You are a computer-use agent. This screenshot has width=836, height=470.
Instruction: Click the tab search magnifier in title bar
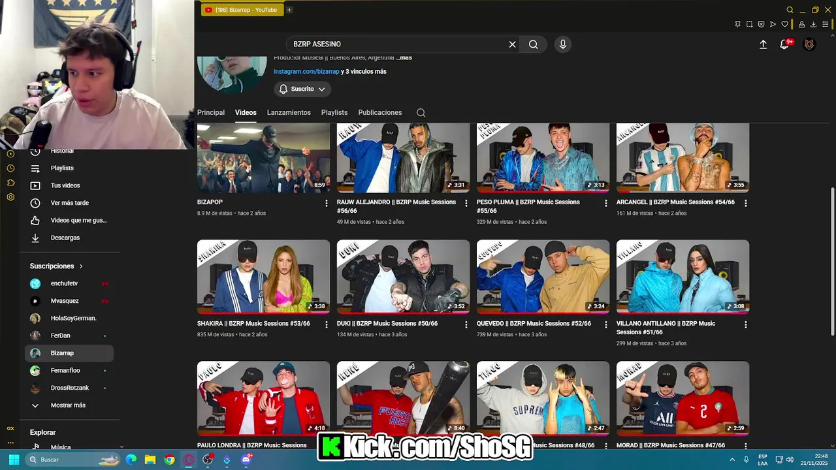790,10
